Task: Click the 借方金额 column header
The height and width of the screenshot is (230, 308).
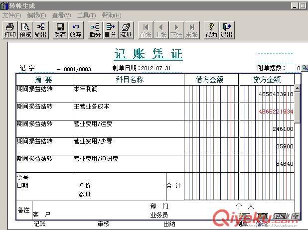Action: (x=211, y=80)
